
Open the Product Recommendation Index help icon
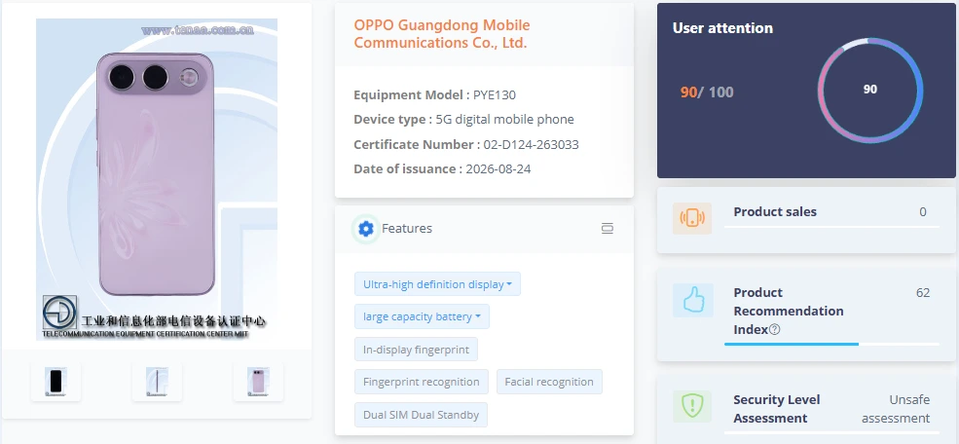click(x=774, y=330)
